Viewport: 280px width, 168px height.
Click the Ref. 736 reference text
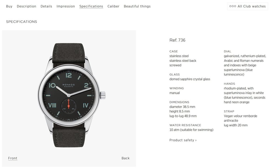click(x=177, y=40)
